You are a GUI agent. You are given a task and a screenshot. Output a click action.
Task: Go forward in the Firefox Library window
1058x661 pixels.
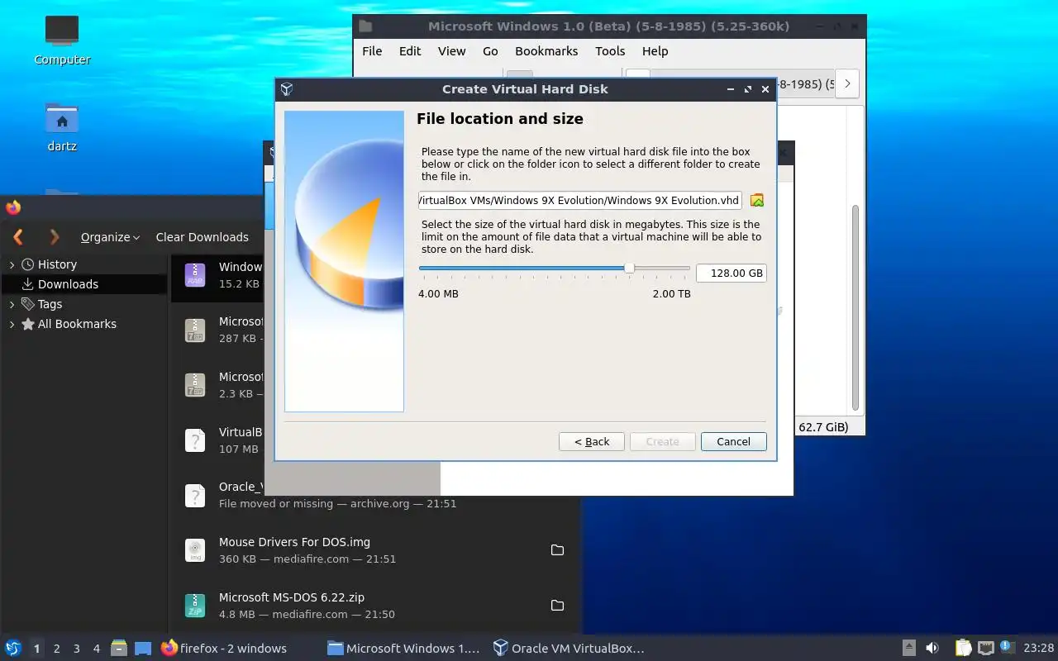click(55, 237)
